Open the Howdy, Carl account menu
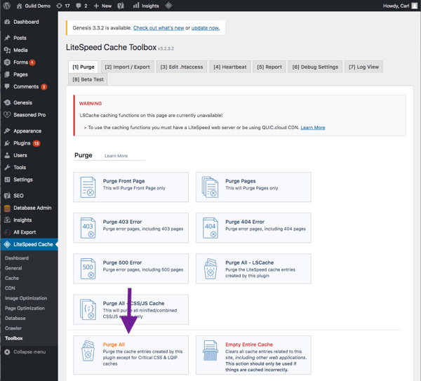 tap(400, 6)
